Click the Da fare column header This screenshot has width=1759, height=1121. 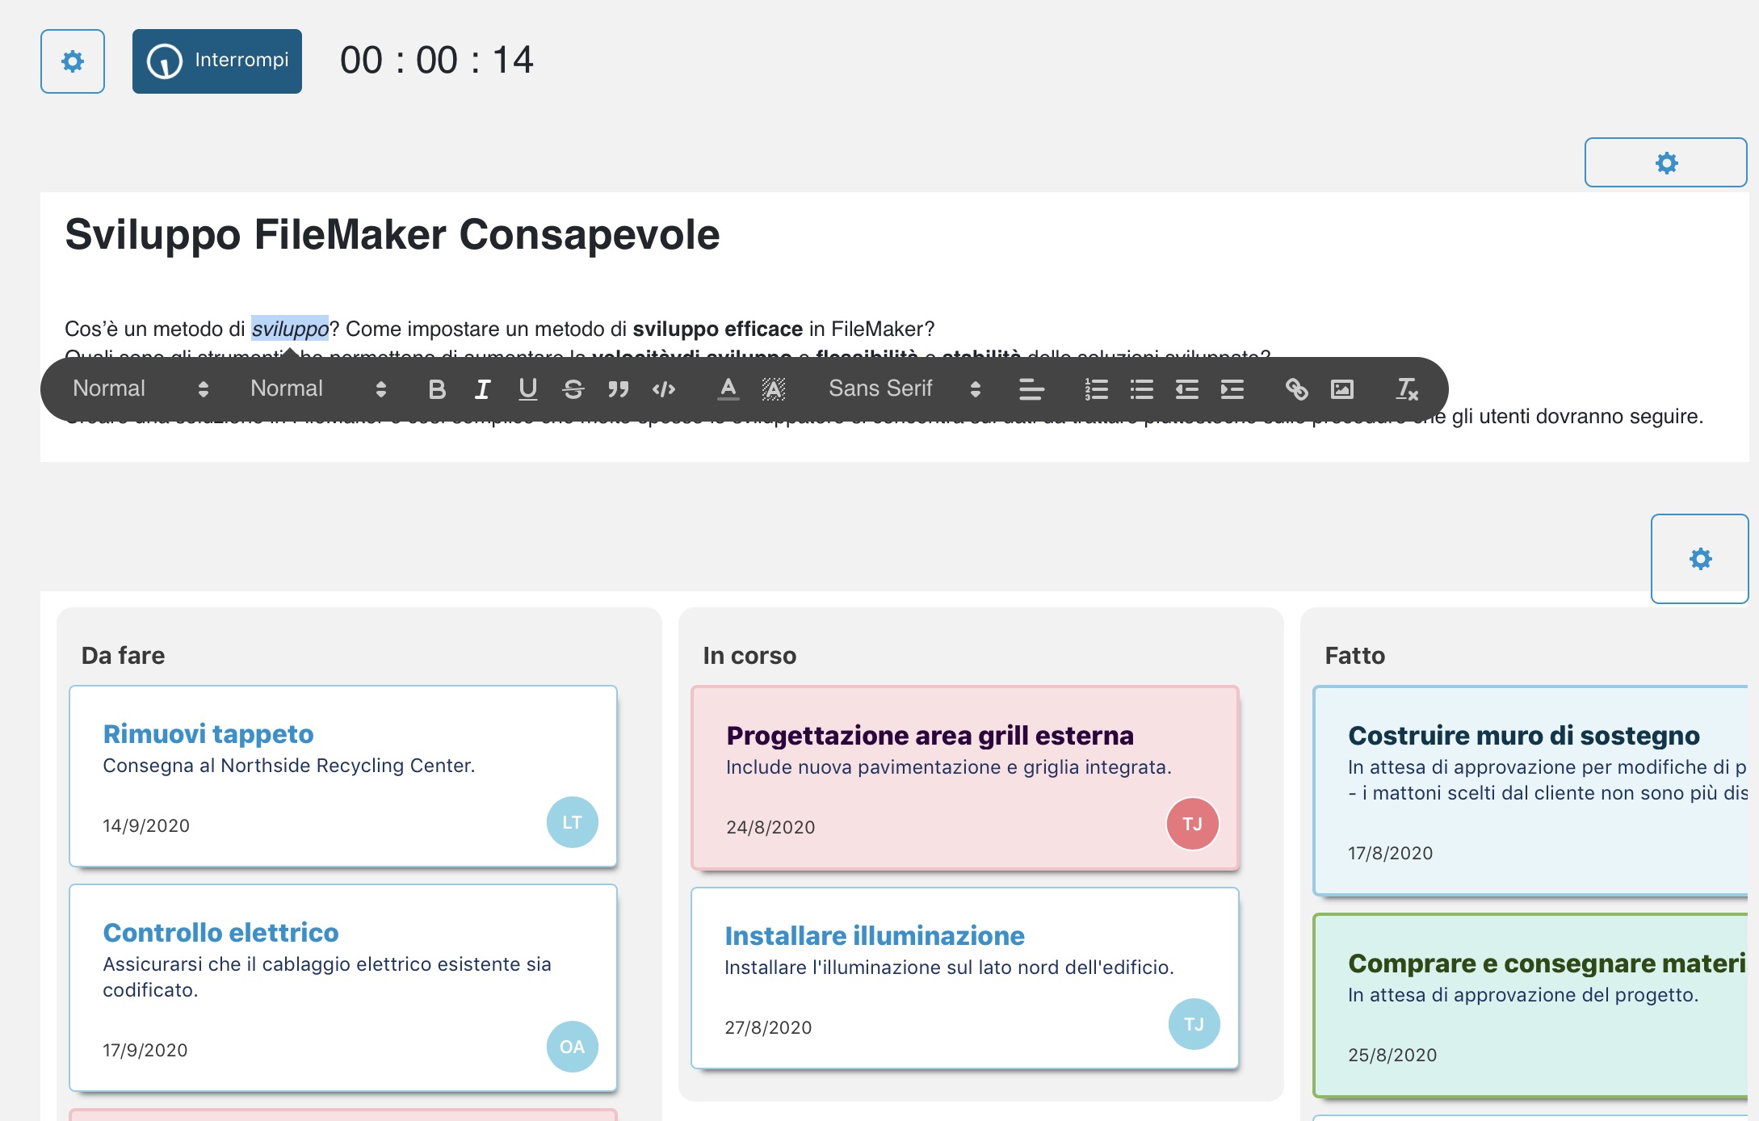123,655
